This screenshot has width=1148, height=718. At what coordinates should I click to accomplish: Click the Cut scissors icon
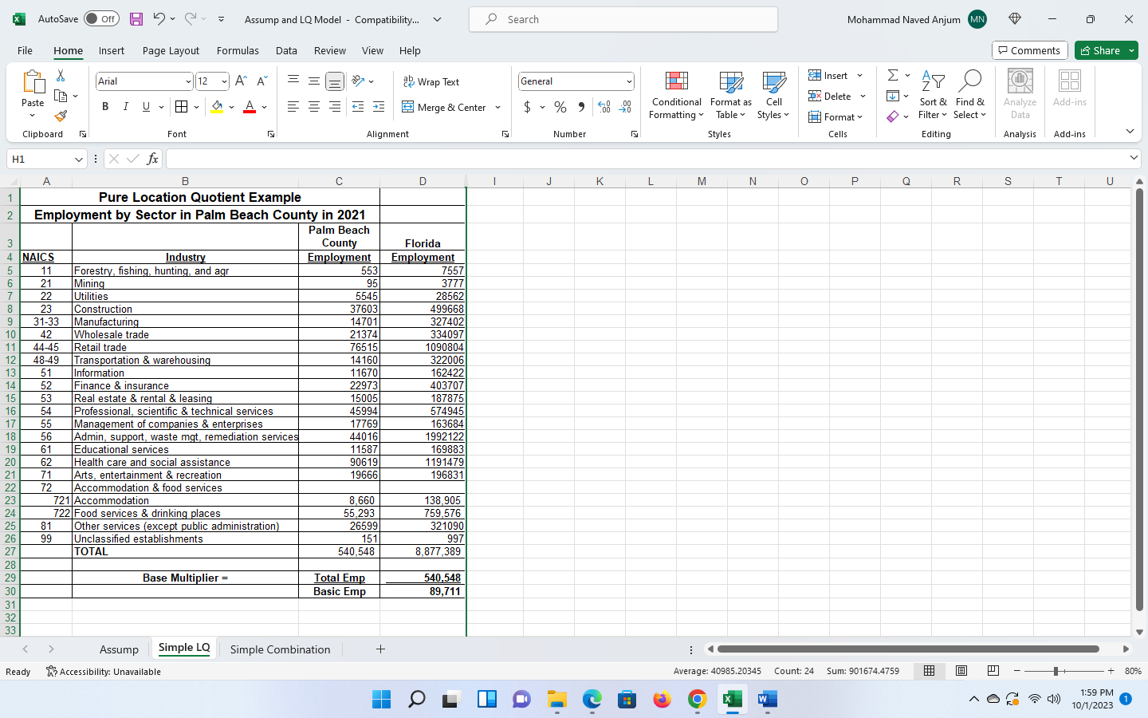pyautogui.click(x=61, y=76)
